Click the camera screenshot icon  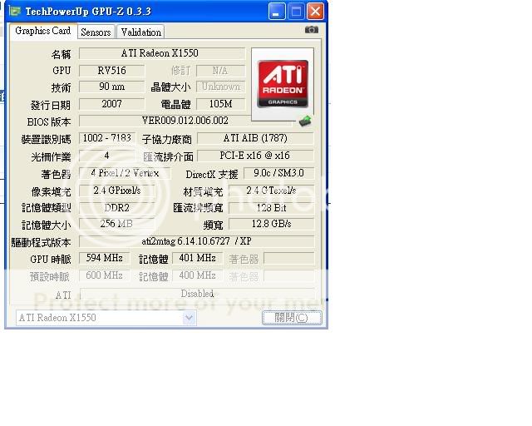pyautogui.click(x=312, y=30)
